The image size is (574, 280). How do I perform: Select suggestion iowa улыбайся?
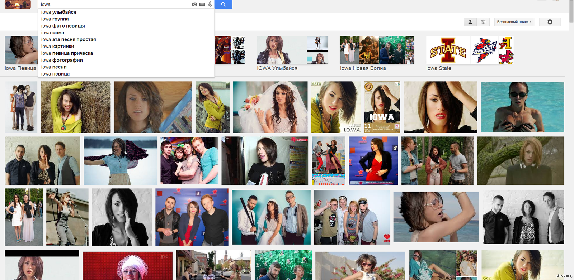[126, 12]
